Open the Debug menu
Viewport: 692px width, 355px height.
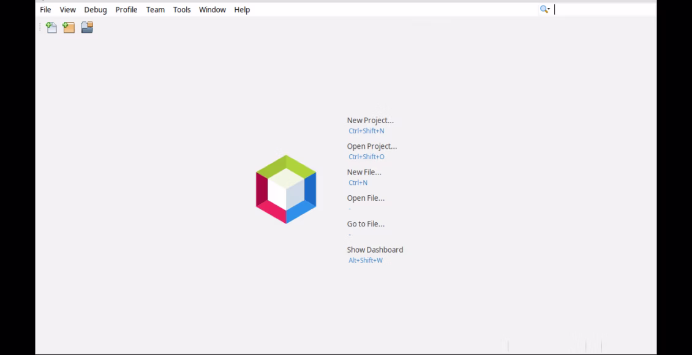coord(95,9)
